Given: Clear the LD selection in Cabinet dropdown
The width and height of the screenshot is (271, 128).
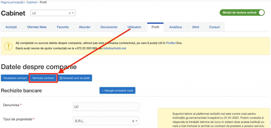Looking at the screenshot, I should pos(70,13).
